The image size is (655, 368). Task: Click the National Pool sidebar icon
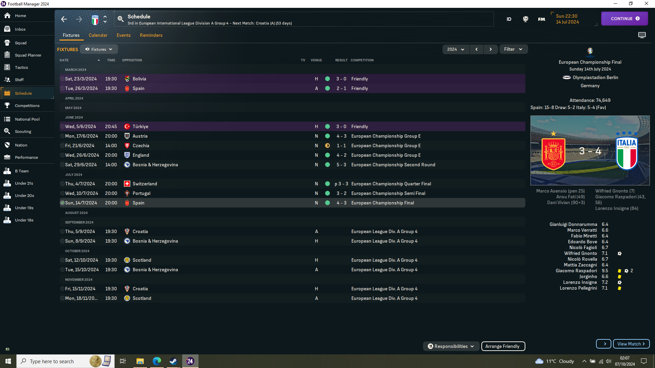(7, 118)
